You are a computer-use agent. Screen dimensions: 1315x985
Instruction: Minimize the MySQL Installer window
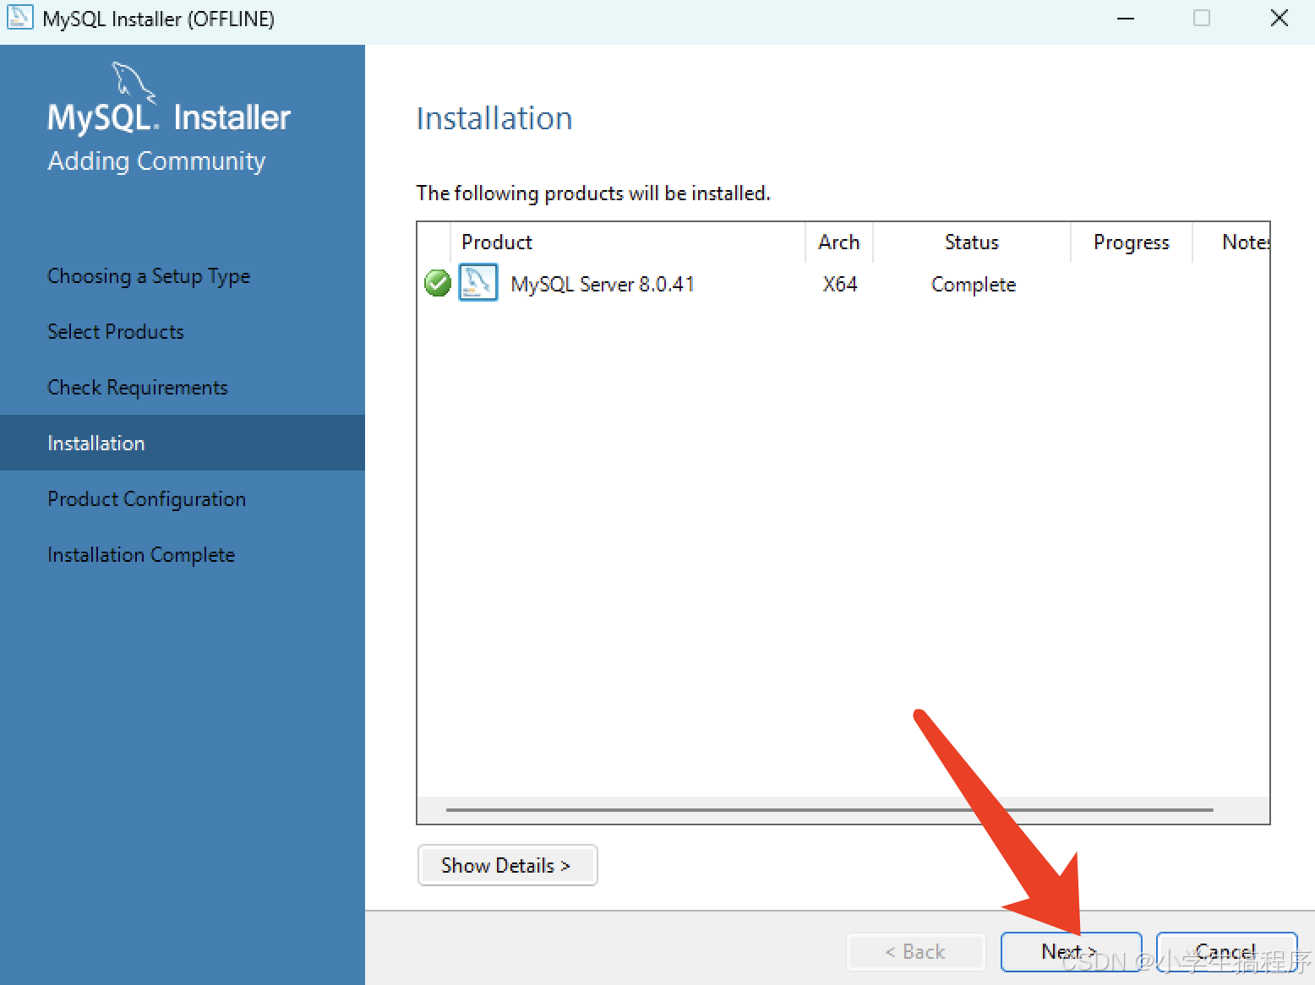[1125, 19]
